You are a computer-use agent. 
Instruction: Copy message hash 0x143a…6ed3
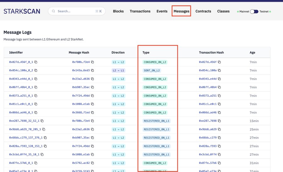point(92,70)
